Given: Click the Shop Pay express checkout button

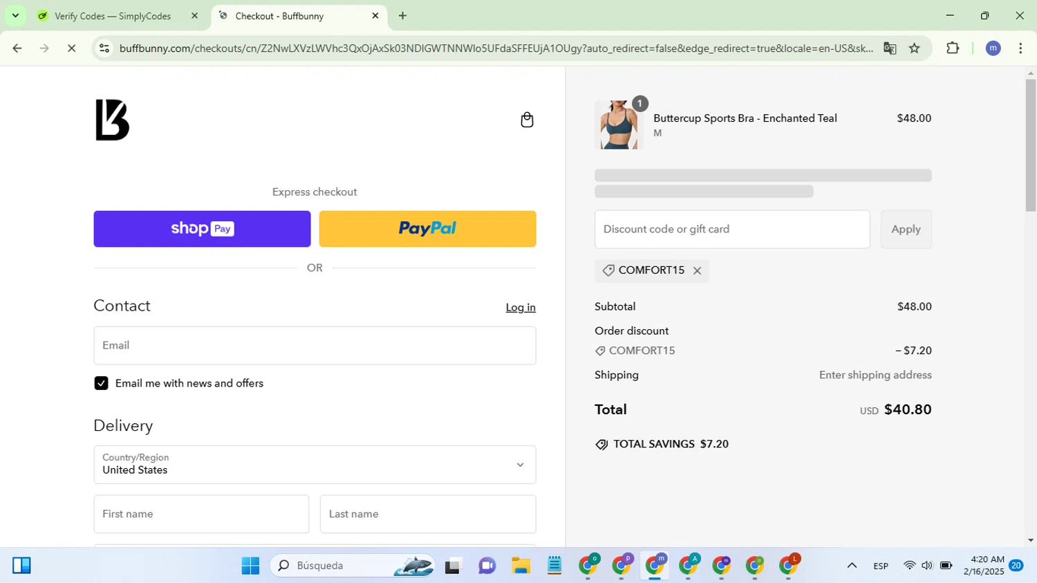Looking at the screenshot, I should 202,229.
